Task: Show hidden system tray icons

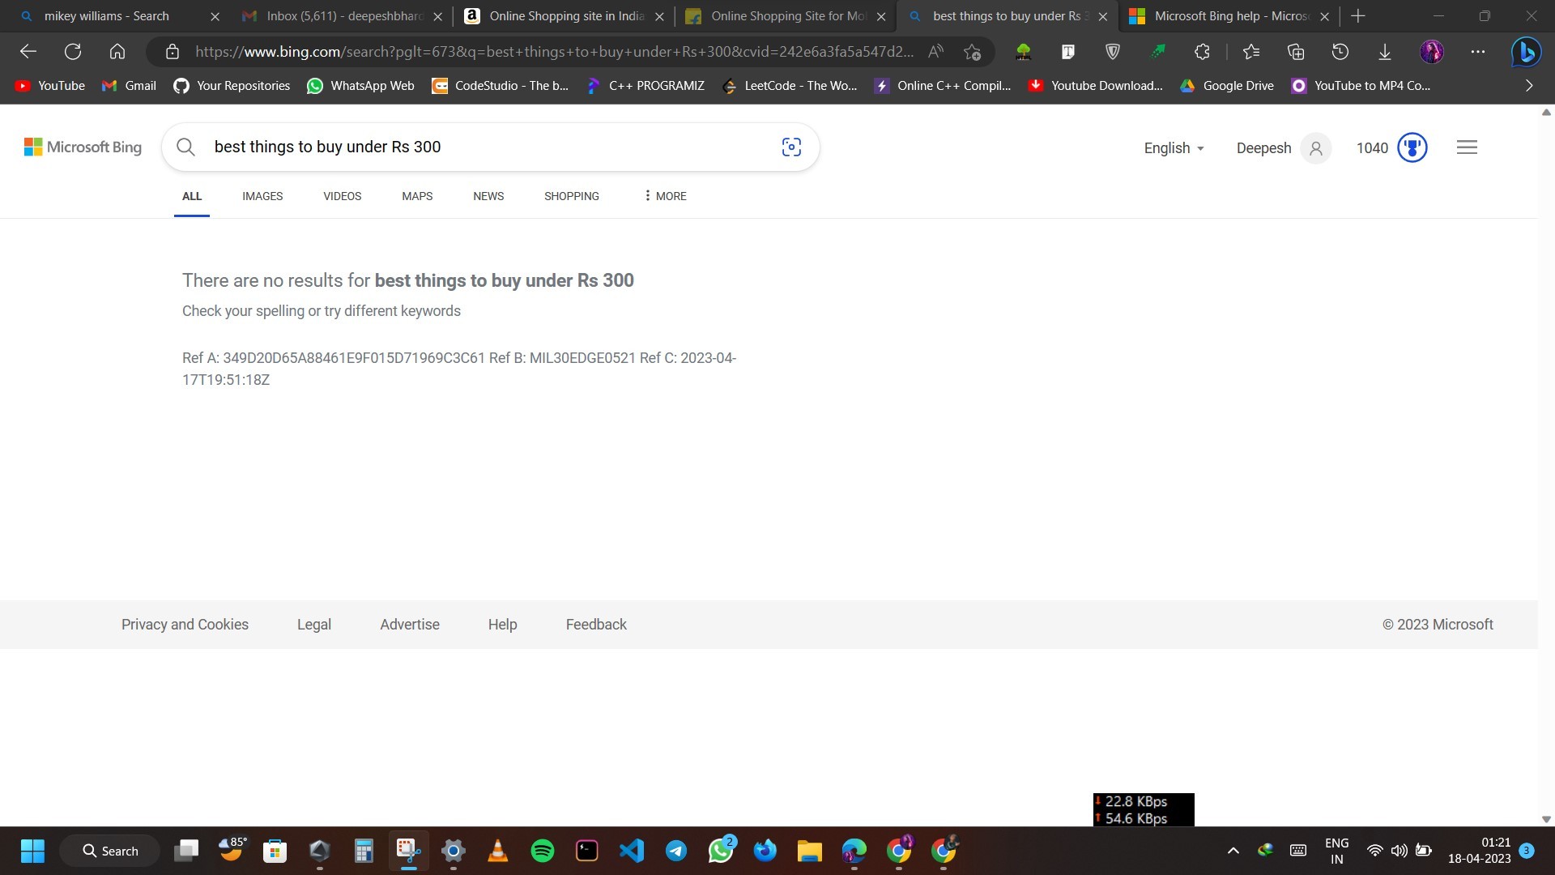Action: (1233, 851)
